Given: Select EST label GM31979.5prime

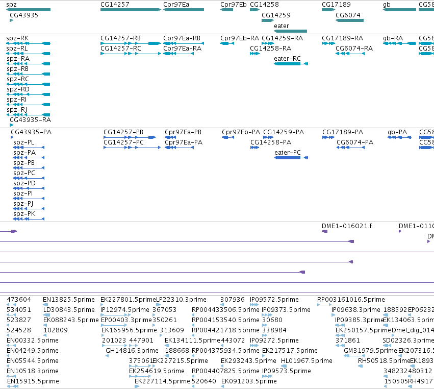Looking at the screenshot, I should pyautogui.click(x=370, y=351).
